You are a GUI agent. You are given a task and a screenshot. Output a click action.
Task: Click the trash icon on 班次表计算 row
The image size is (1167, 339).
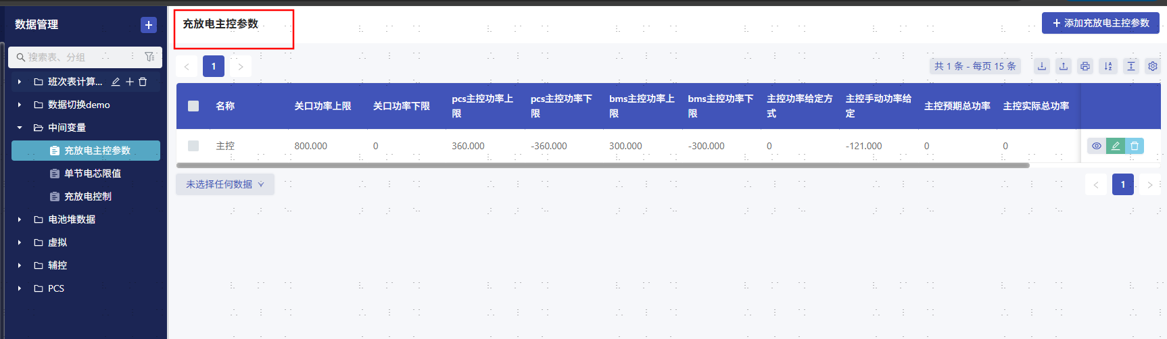143,82
